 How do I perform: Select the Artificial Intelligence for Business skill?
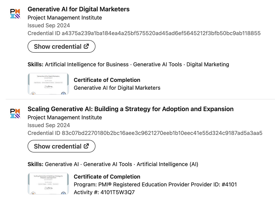point(86,64)
